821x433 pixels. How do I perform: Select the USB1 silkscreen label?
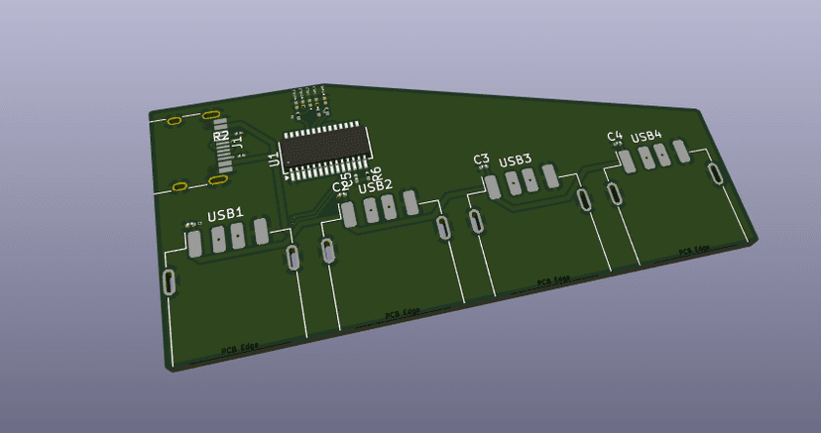pyautogui.click(x=226, y=214)
